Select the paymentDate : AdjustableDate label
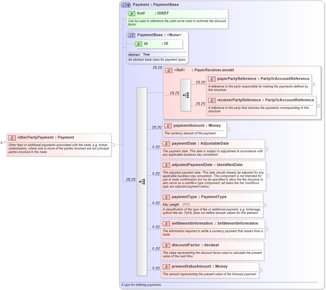 [x=200, y=143]
